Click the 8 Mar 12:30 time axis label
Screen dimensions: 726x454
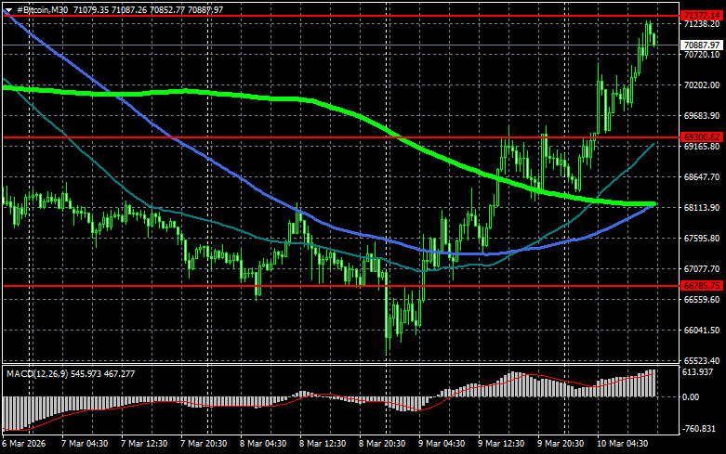(323, 444)
